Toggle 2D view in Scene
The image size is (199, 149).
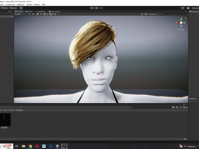[x=33, y=14]
